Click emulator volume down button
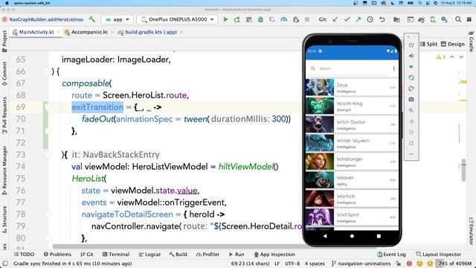 pyautogui.click(x=411, y=67)
